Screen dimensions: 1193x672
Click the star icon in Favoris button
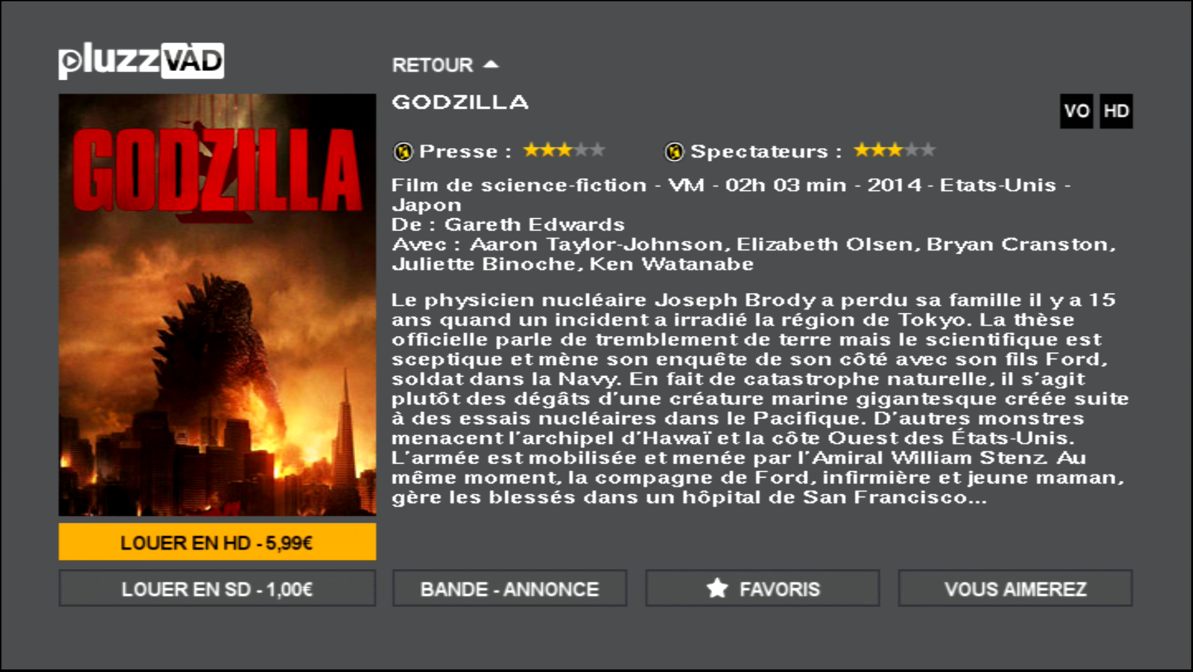tap(717, 588)
